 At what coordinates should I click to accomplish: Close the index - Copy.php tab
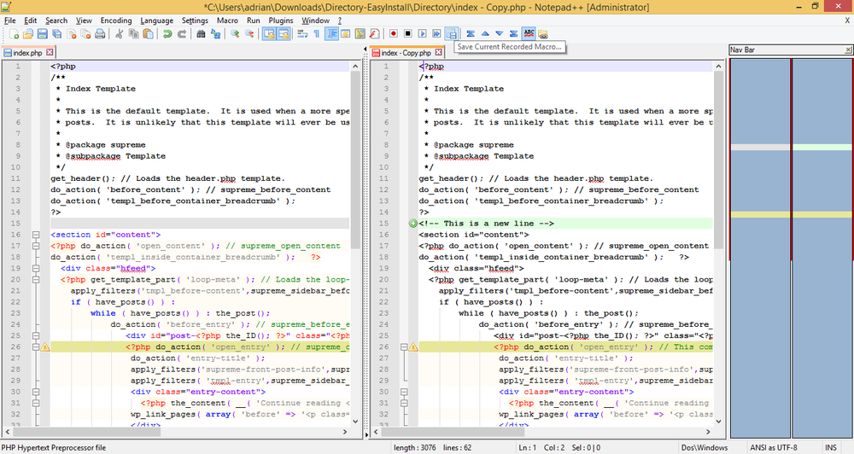pos(439,52)
